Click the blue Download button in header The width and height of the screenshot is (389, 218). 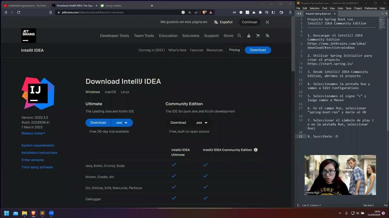point(258,50)
